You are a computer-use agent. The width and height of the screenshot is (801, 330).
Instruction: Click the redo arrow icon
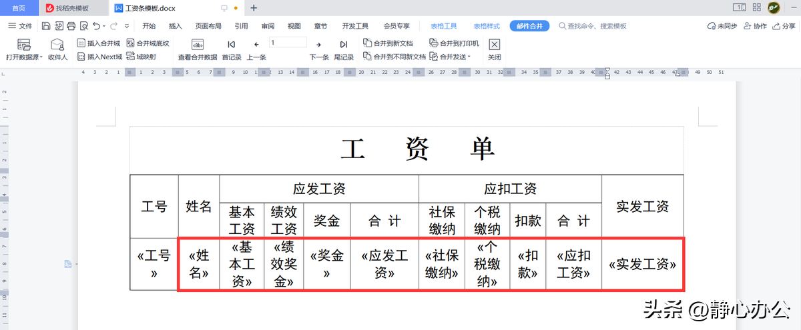click(x=113, y=26)
